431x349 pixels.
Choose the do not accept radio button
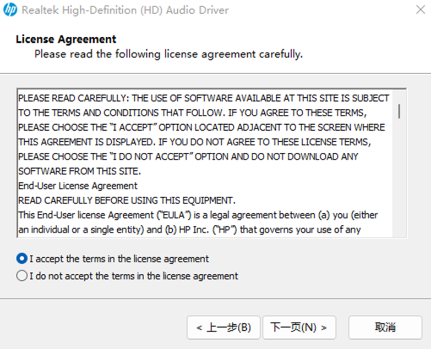tap(22, 276)
